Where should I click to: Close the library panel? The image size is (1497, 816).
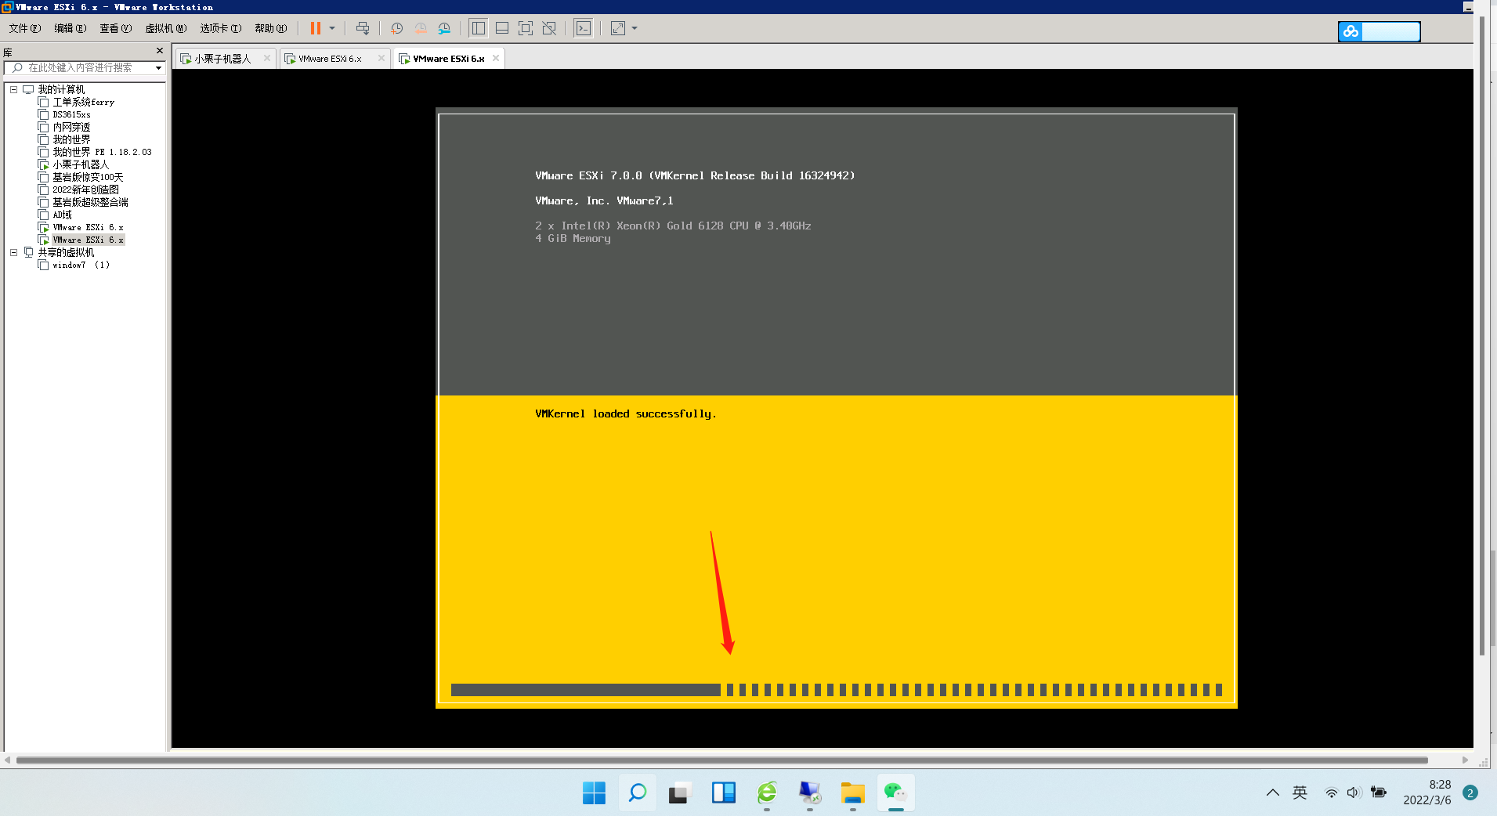160,51
